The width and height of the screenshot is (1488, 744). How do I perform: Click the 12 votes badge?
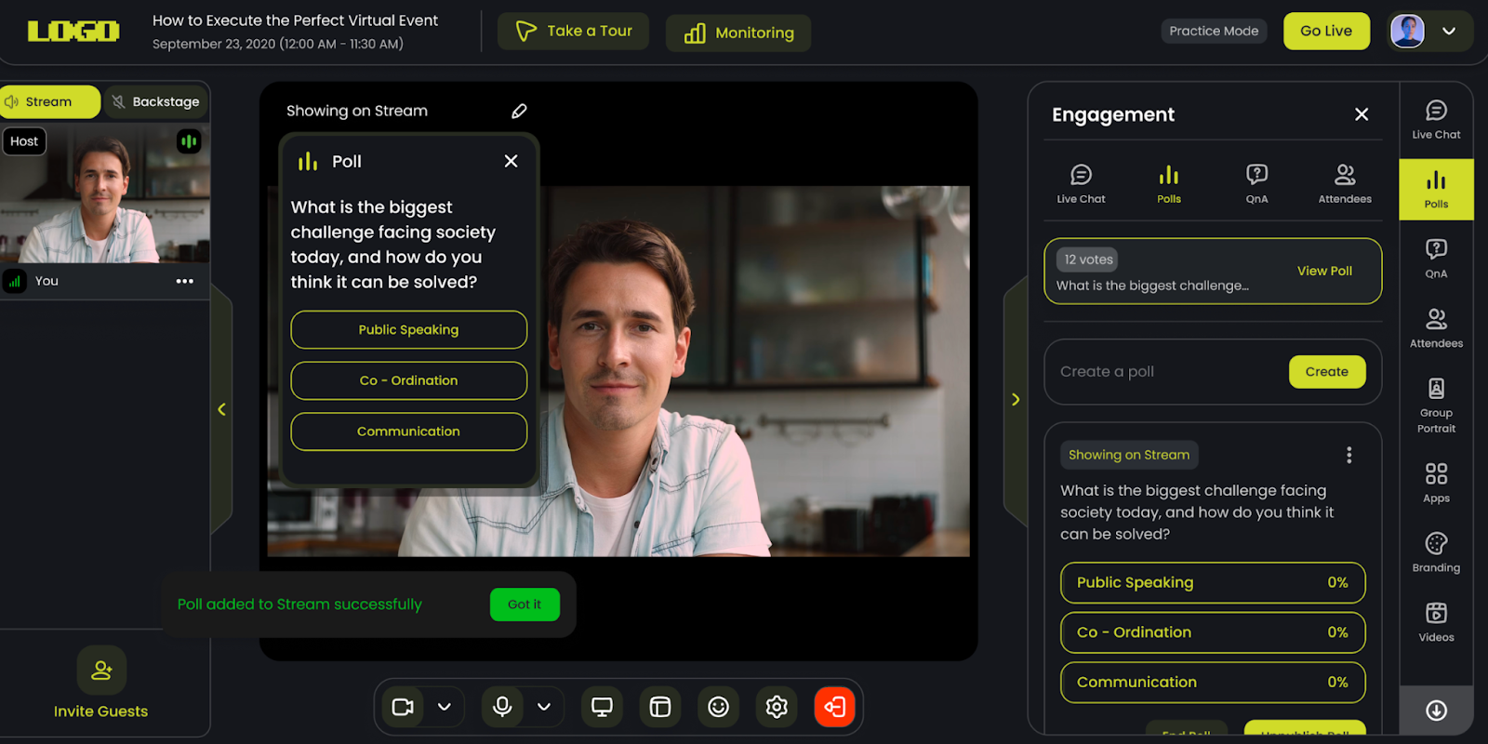point(1088,259)
